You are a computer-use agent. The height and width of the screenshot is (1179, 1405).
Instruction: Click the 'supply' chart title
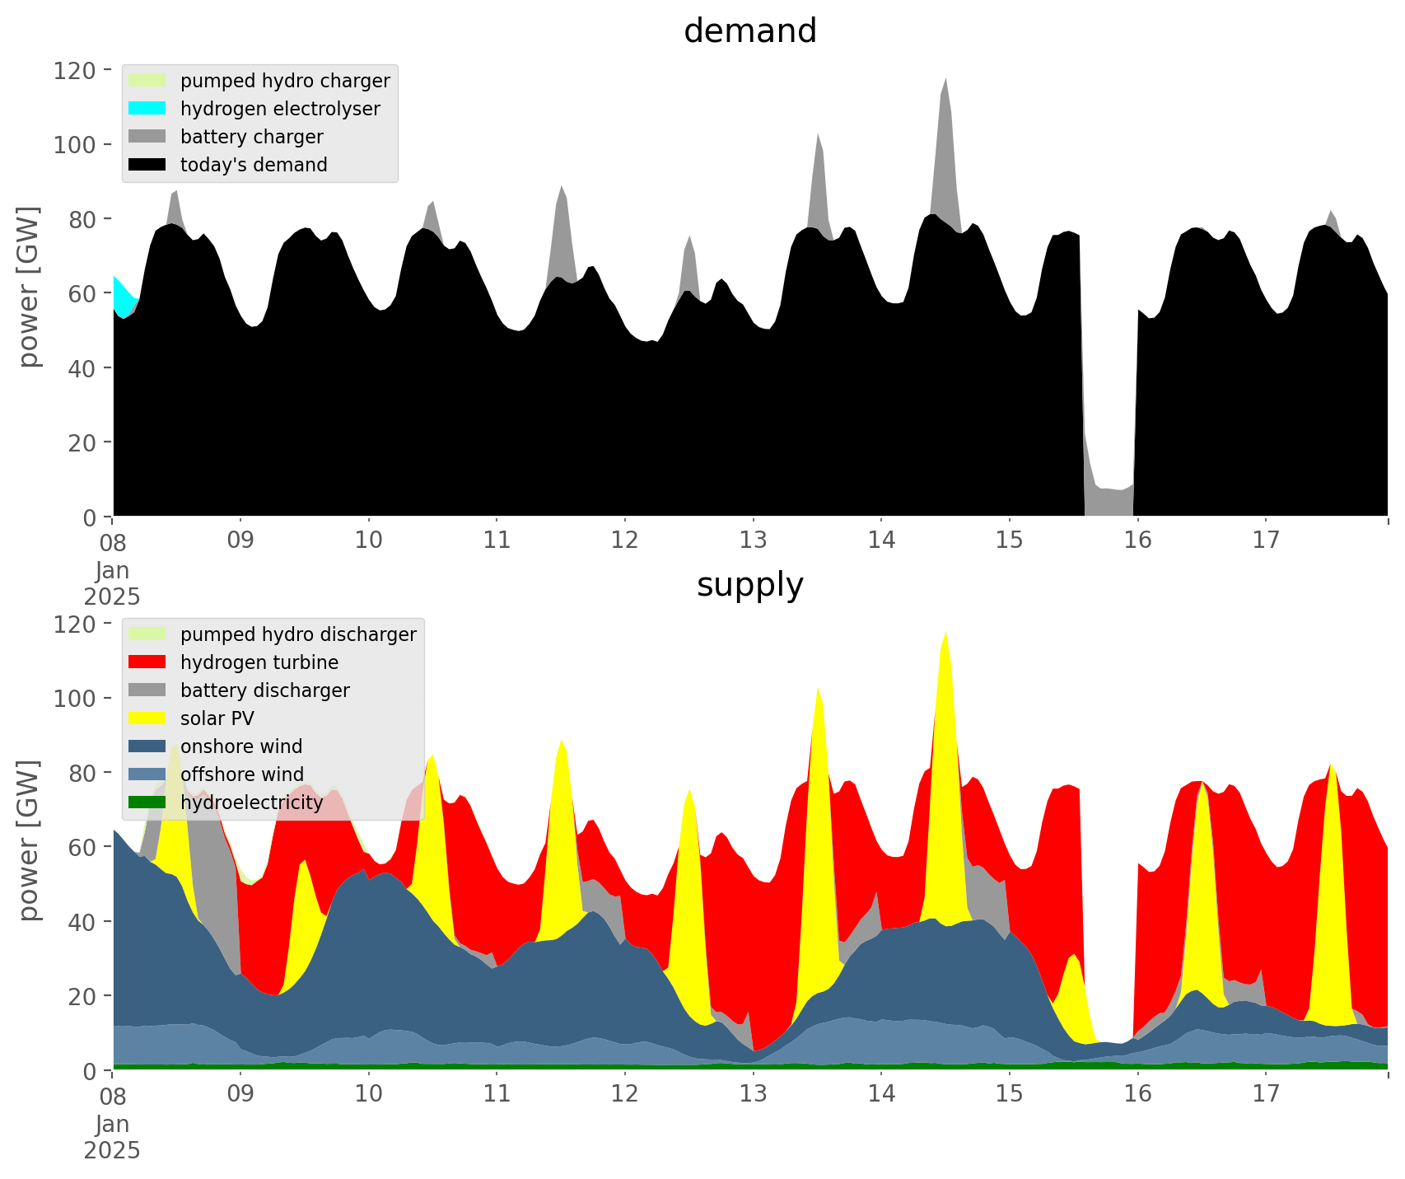point(750,586)
